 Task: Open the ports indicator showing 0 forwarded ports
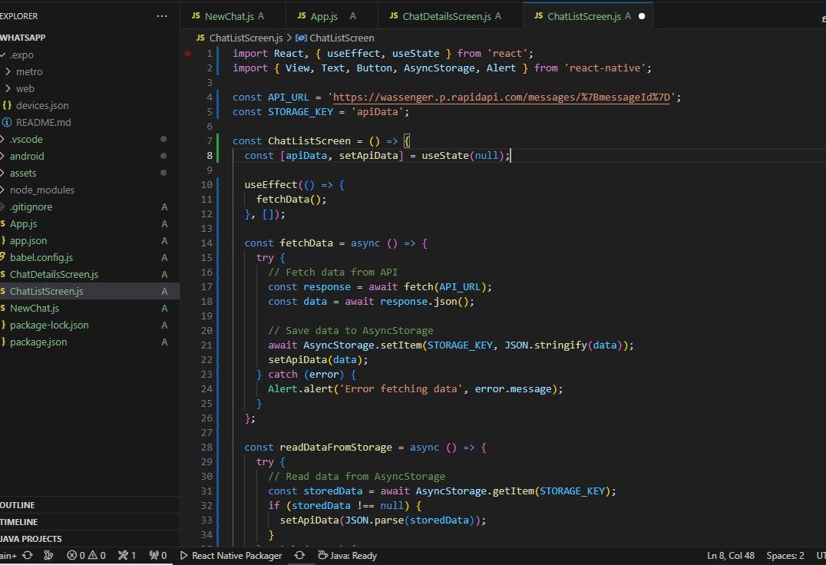[157, 555]
